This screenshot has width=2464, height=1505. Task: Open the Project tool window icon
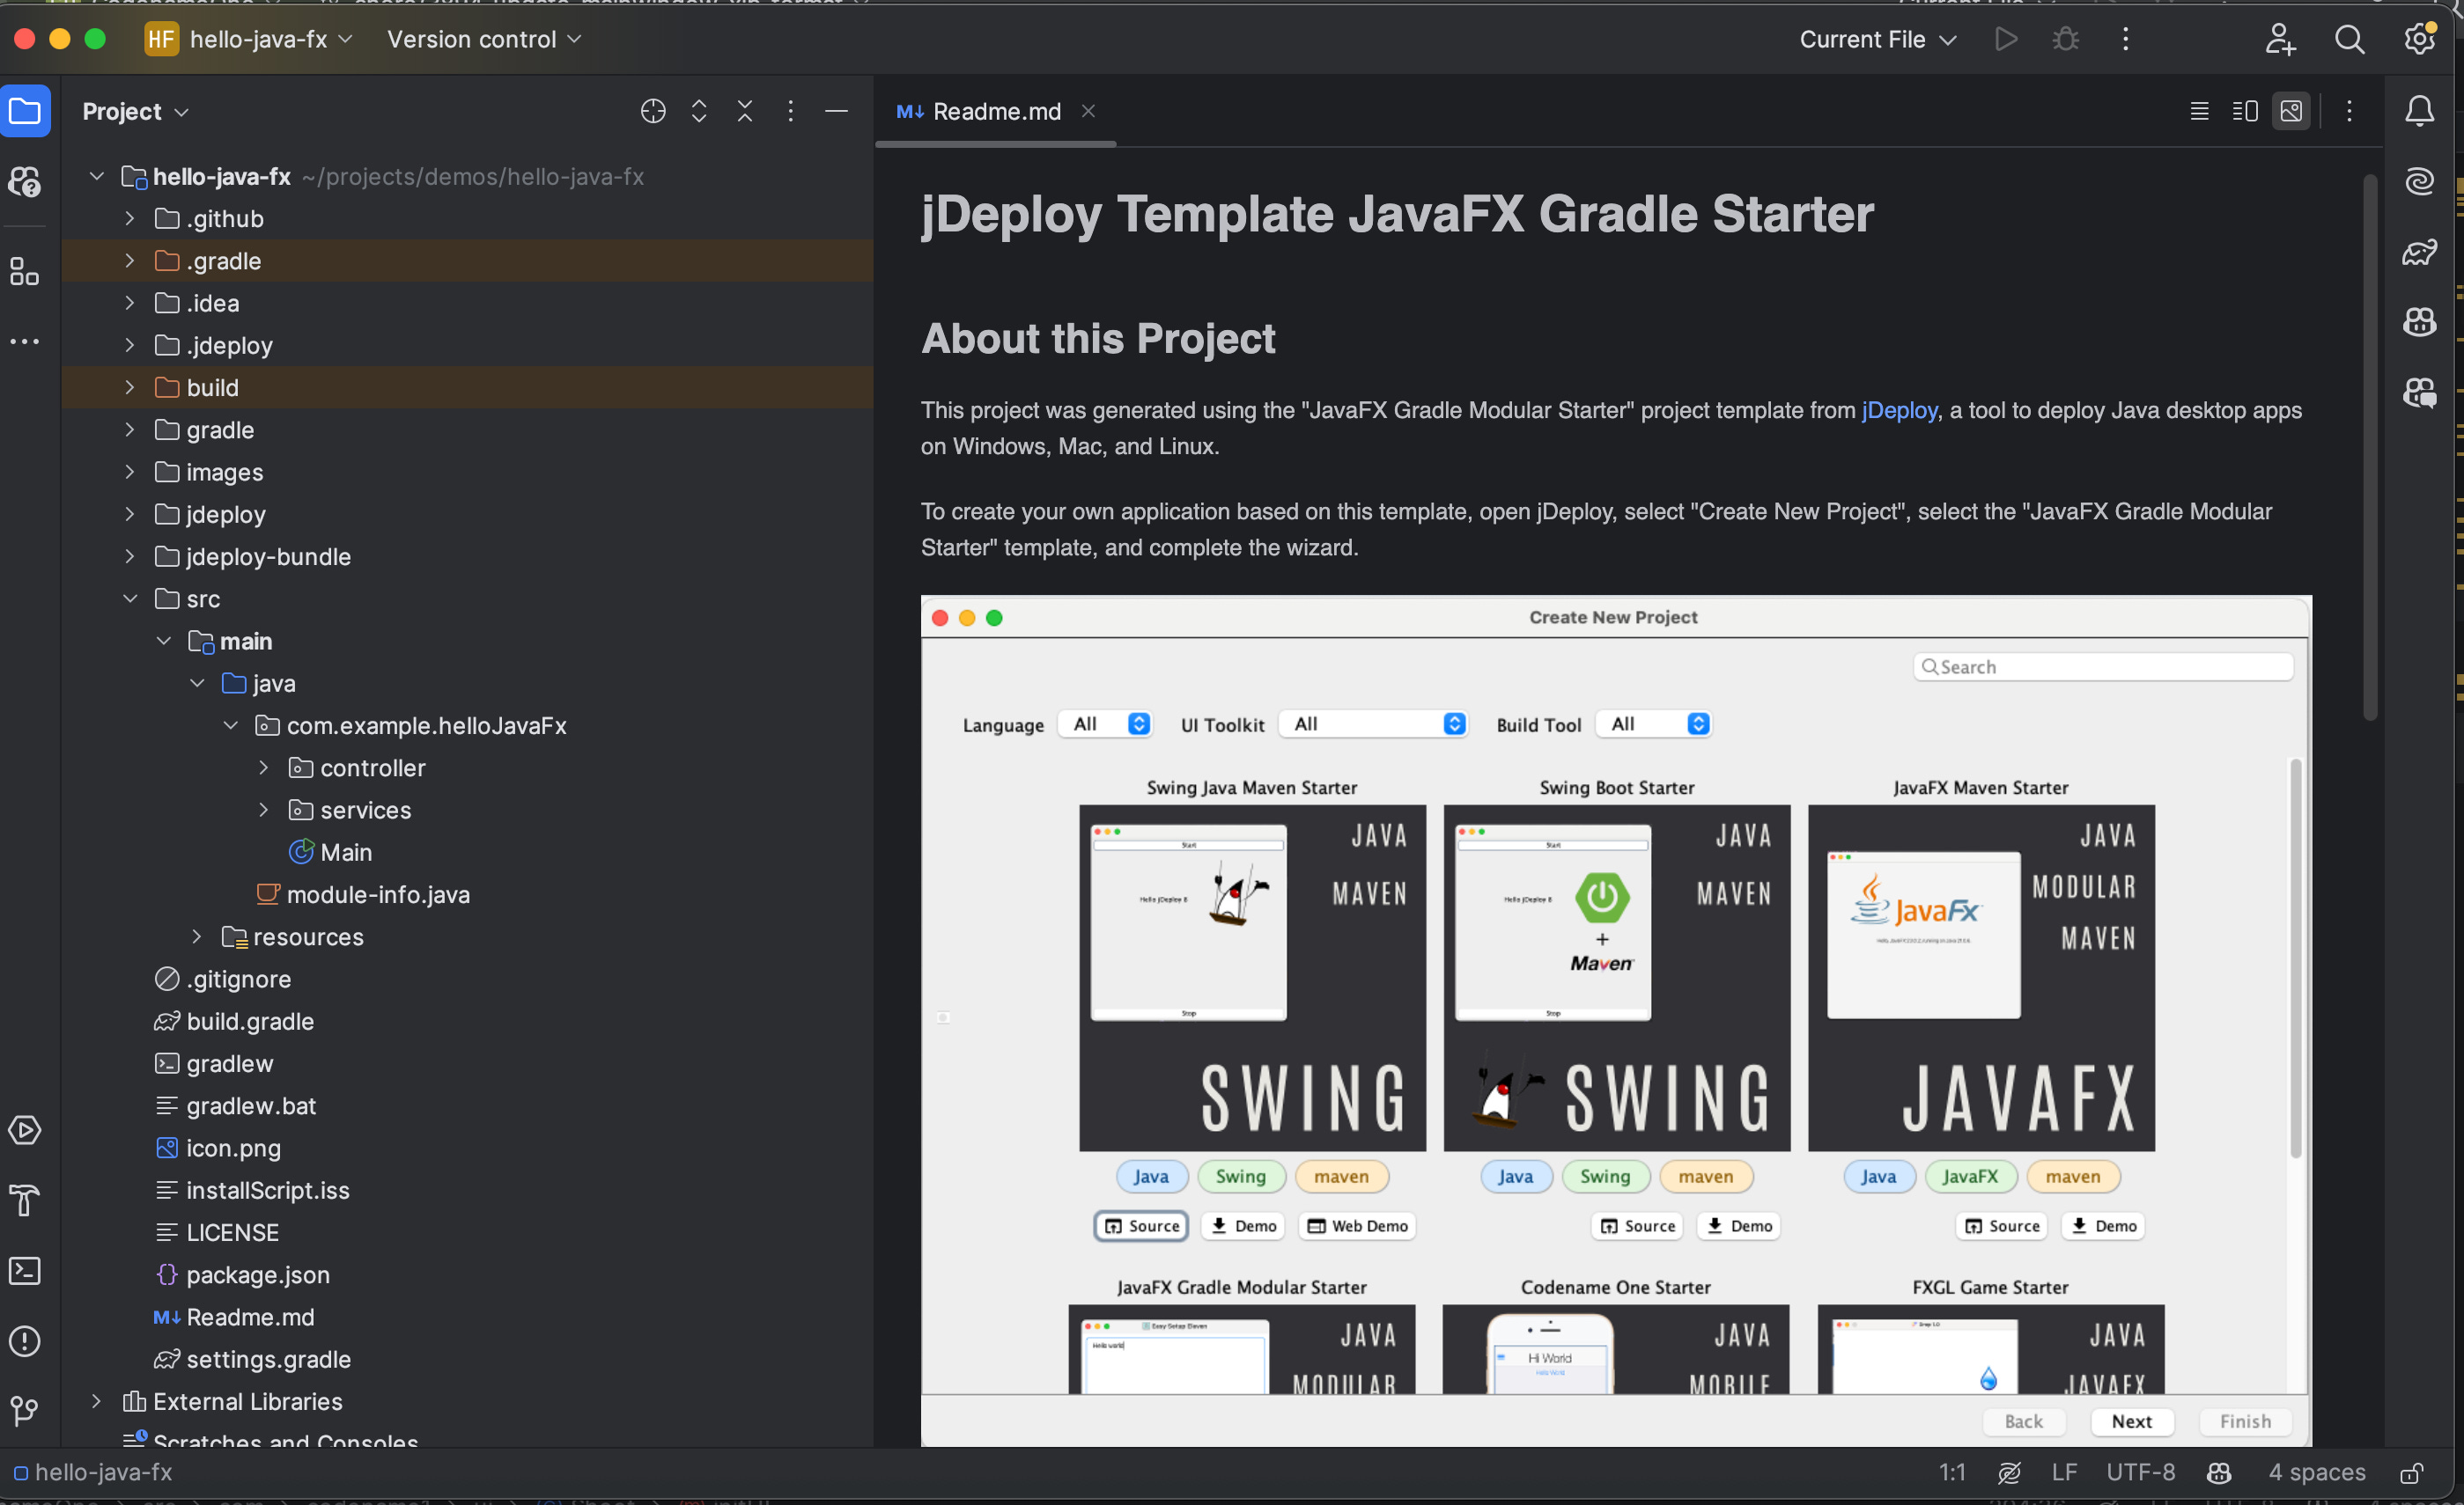pos(25,111)
